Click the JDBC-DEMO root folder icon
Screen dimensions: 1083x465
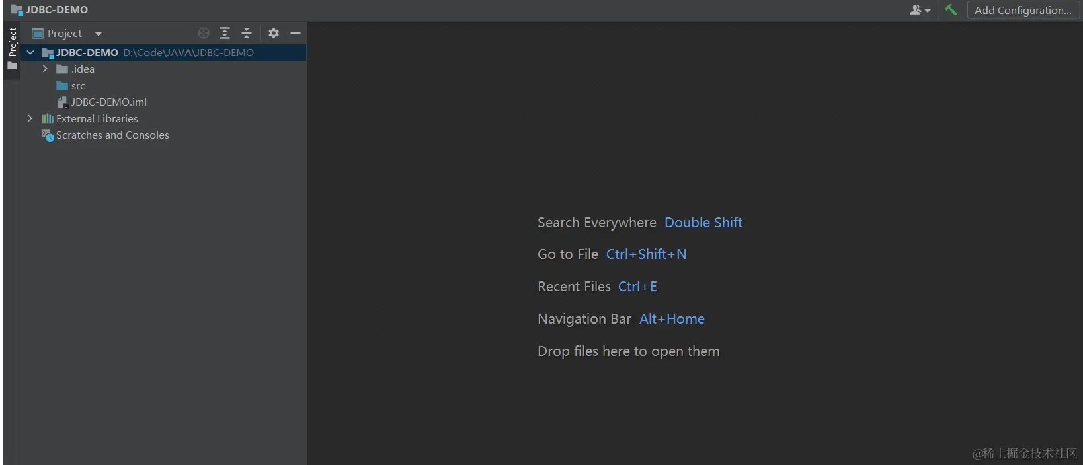[x=48, y=53]
